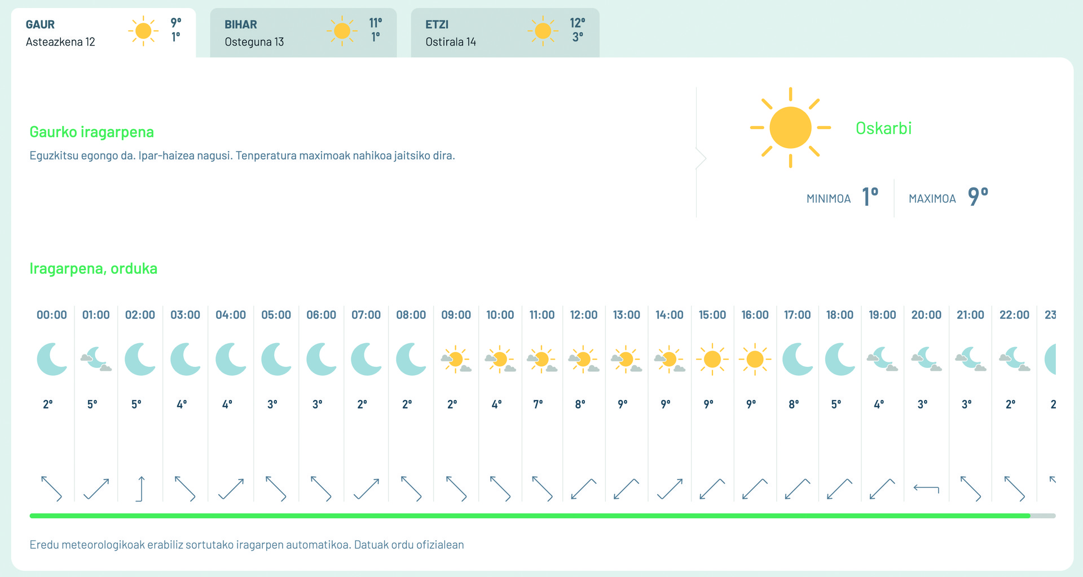The width and height of the screenshot is (1083, 577).
Task: Click the sun icon in BIHAR tab
Action: 342,31
